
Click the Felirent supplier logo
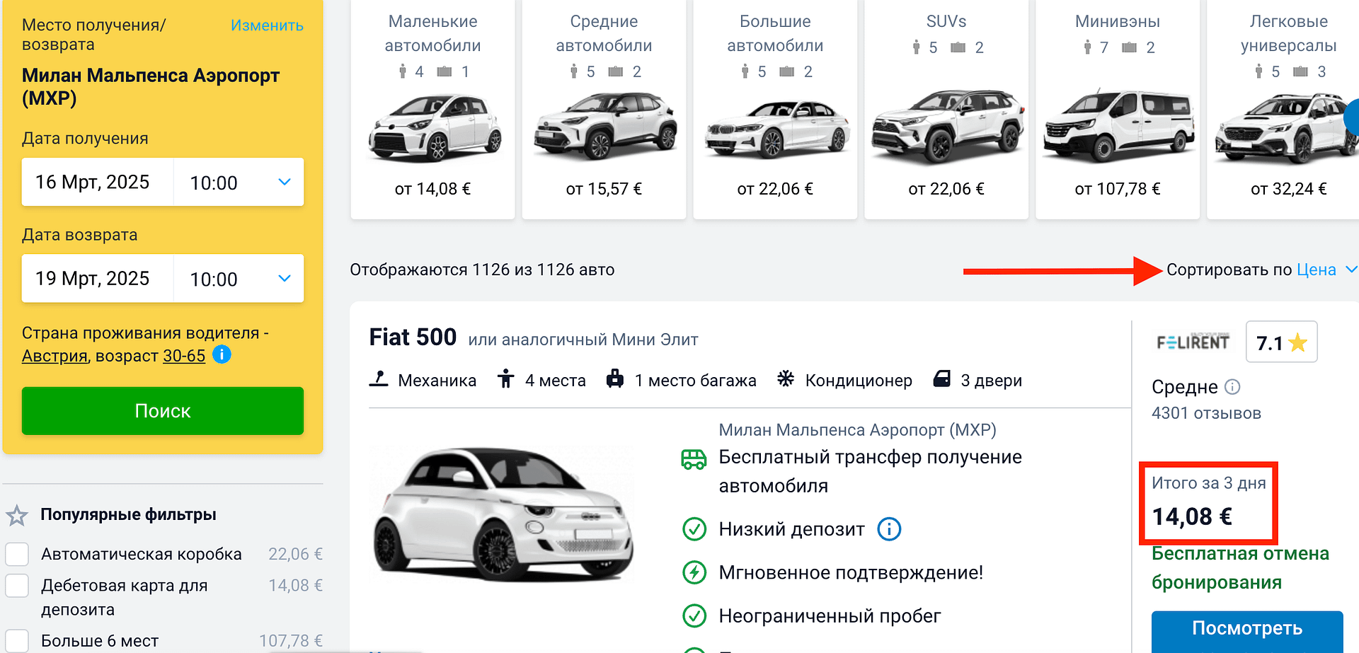(x=1193, y=342)
